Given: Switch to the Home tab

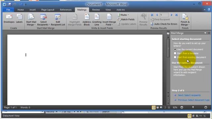Looking at the screenshot, I should 21,10.
